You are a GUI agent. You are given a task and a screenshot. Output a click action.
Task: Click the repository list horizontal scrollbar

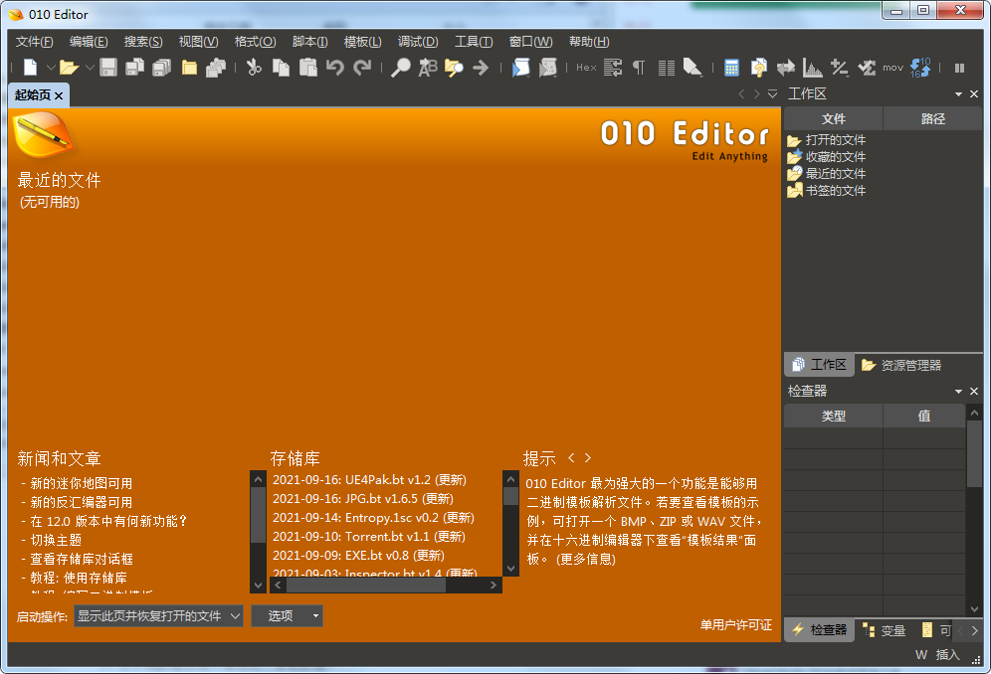tap(385, 585)
